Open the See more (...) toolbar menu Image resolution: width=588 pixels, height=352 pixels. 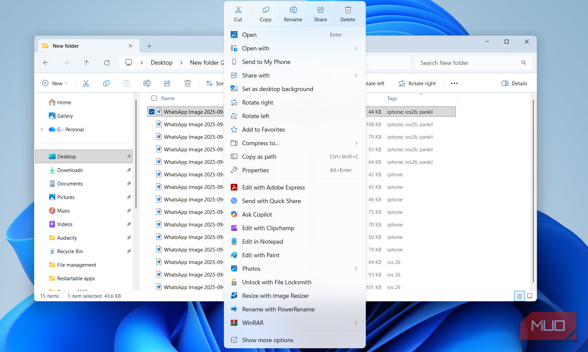click(454, 83)
